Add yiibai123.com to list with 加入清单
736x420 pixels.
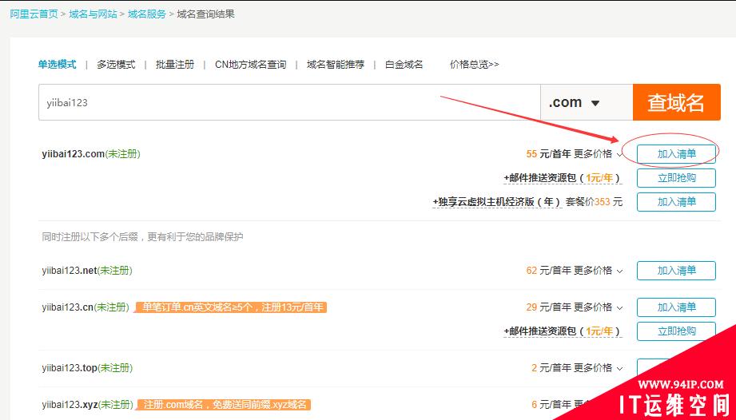click(x=676, y=154)
